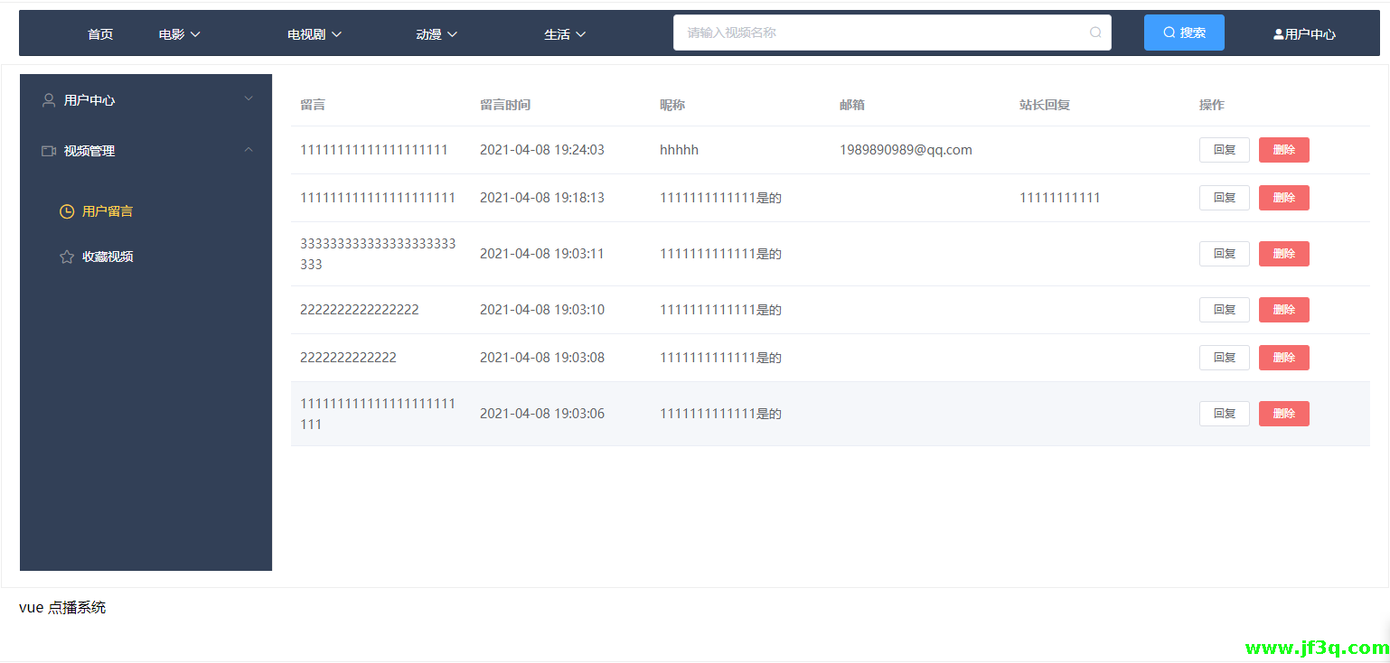Click the star icon next to 收藏视频
Image resolution: width=1390 pixels, height=663 pixels.
67,257
